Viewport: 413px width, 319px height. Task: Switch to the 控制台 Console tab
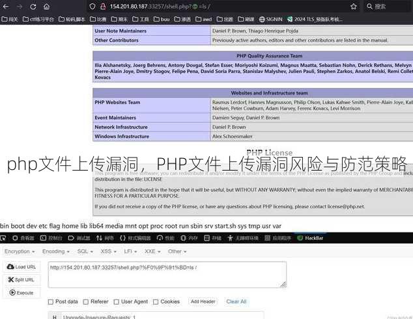tap(51, 238)
